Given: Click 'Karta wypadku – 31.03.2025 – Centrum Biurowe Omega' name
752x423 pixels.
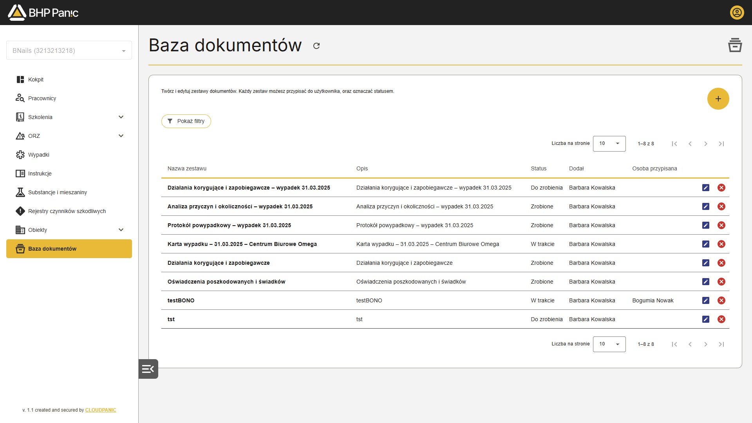Looking at the screenshot, I should click(x=242, y=244).
